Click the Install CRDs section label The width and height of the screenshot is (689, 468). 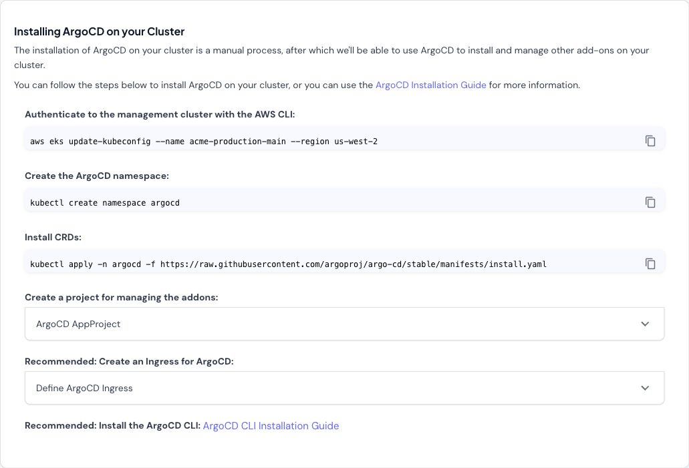pyautogui.click(x=53, y=237)
